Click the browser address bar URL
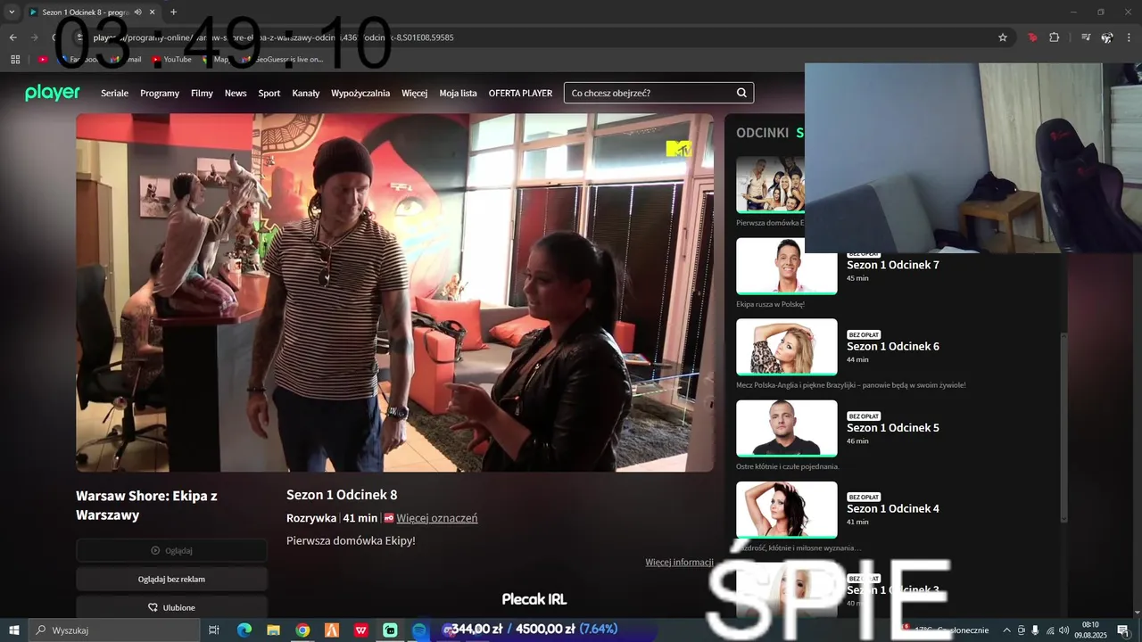This screenshot has height=642, width=1142. (273, 37)
